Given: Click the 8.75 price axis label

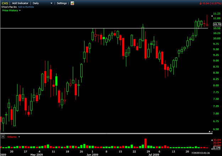Looking at the screenshot, I should coord(216,66).
